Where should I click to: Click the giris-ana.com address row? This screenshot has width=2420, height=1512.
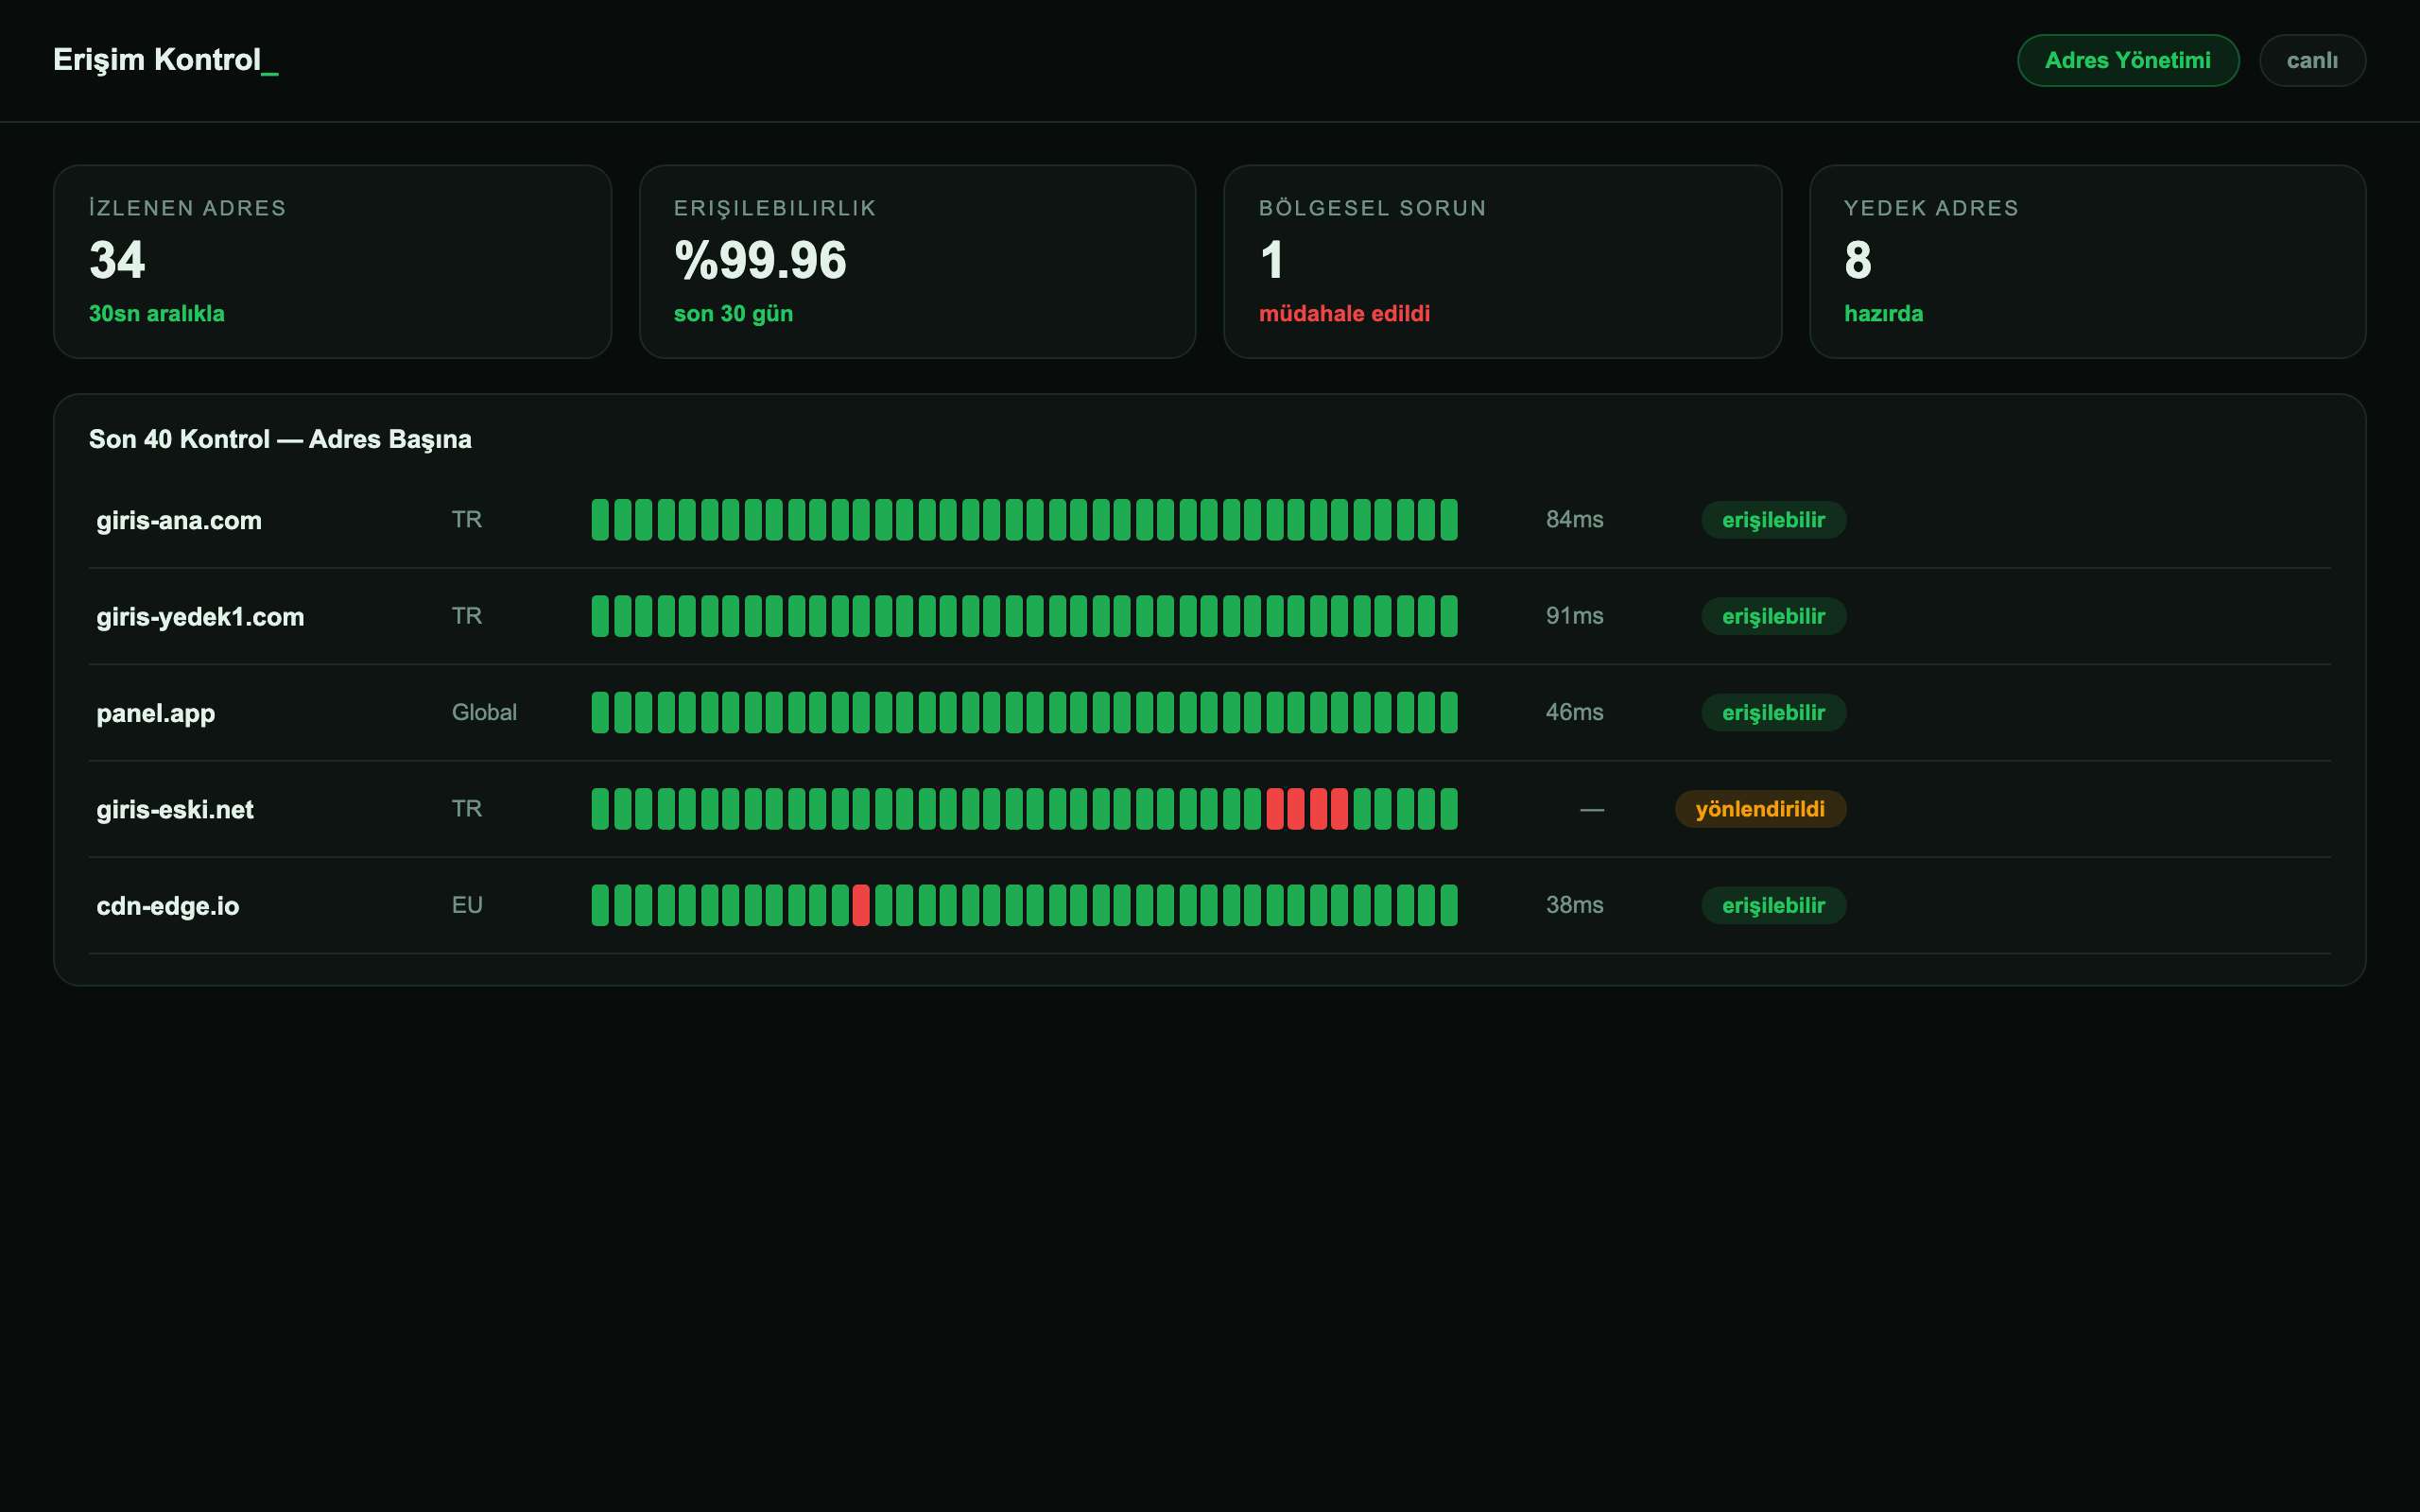click(1209, 520)
